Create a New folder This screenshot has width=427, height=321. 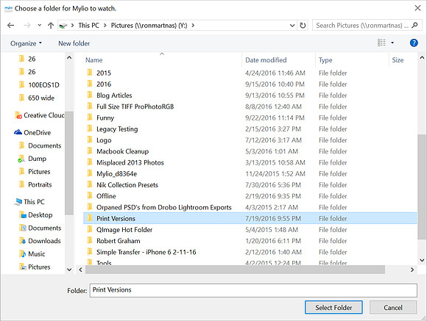tap(74, 43)
